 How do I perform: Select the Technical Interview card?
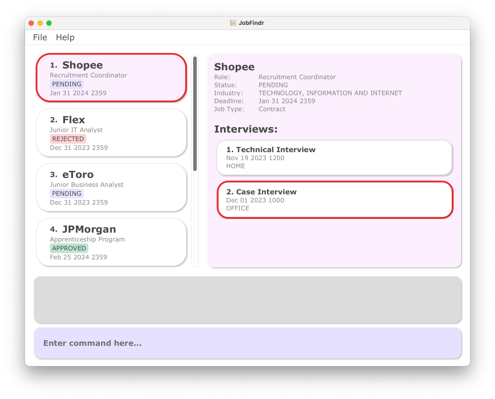335,157
